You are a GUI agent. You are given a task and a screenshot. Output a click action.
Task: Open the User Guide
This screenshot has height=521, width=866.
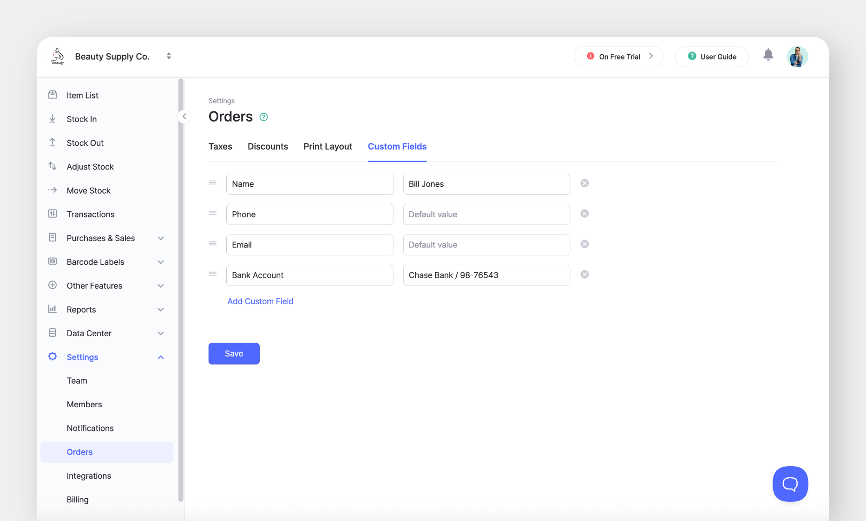pos(712,57)
